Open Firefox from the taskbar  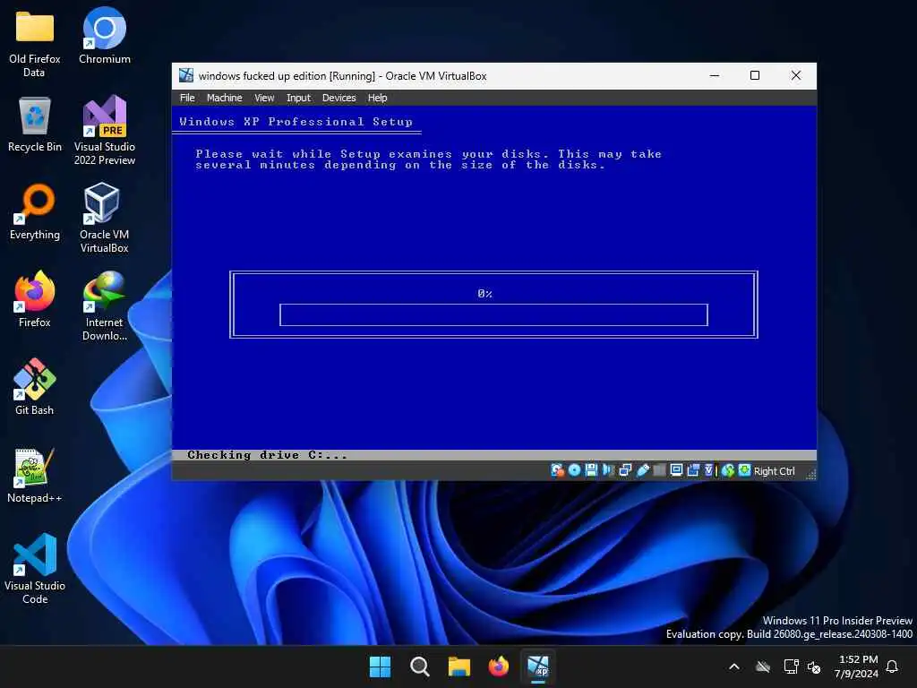(498, 666)
